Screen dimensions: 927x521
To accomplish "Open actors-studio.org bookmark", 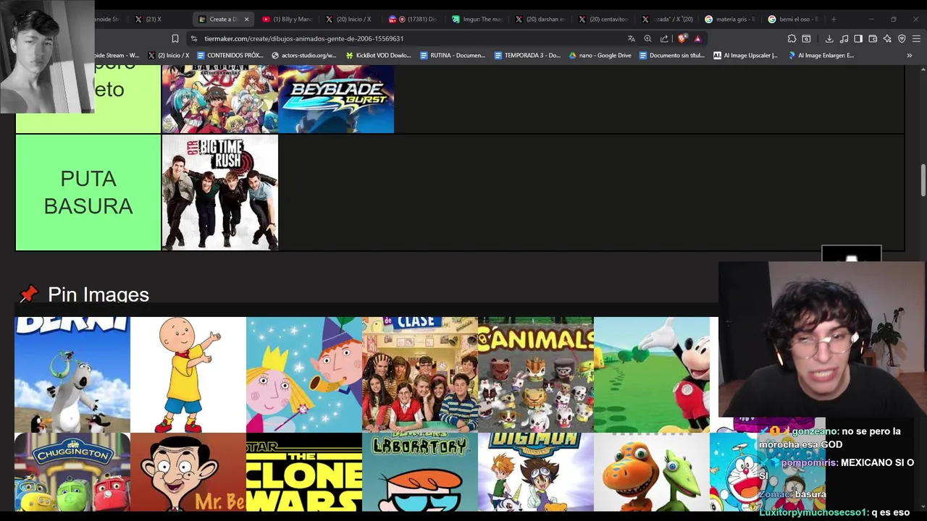I will click(304, 55).
